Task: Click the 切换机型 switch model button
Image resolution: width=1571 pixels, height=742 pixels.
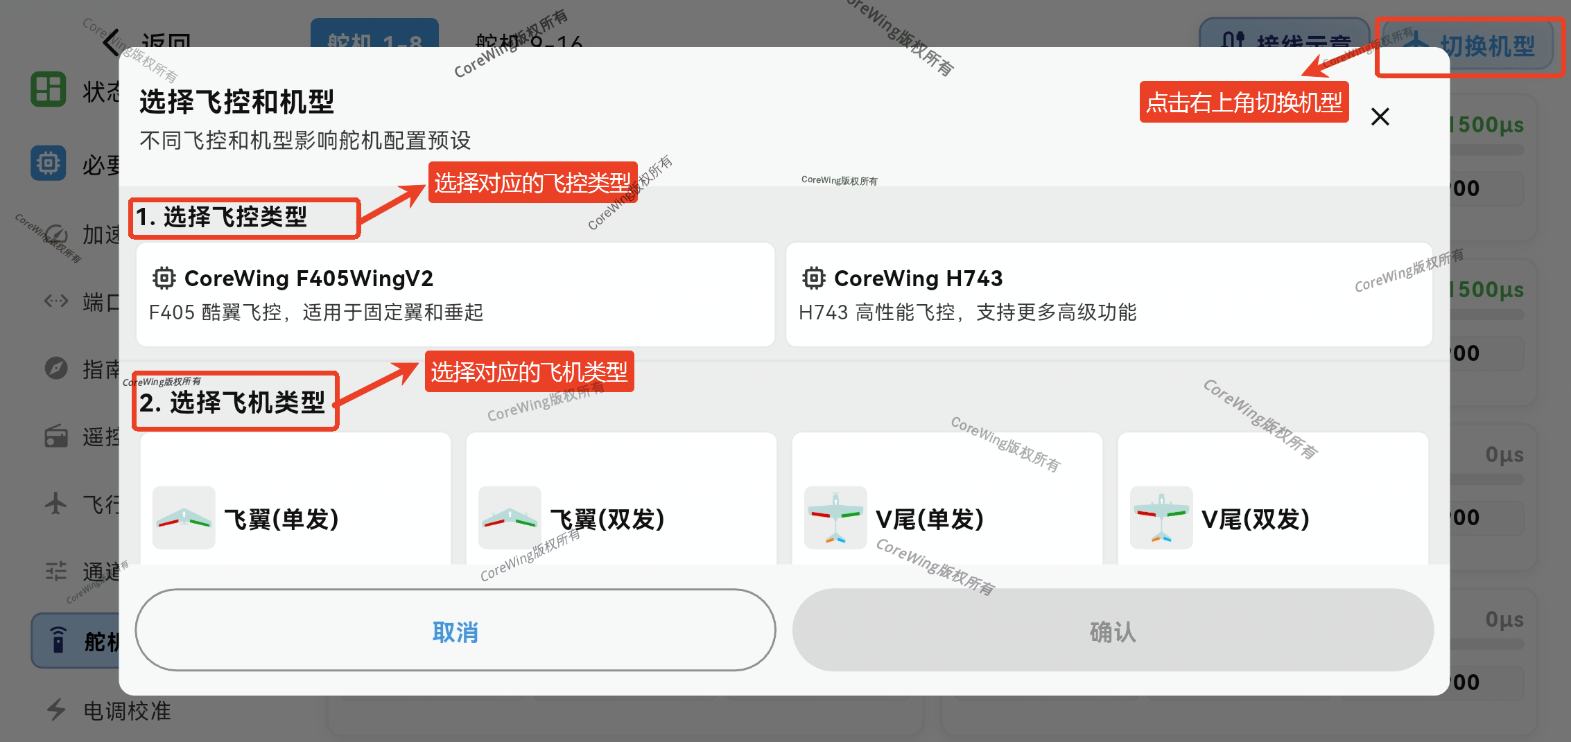Action: [x=1470, y=44]
